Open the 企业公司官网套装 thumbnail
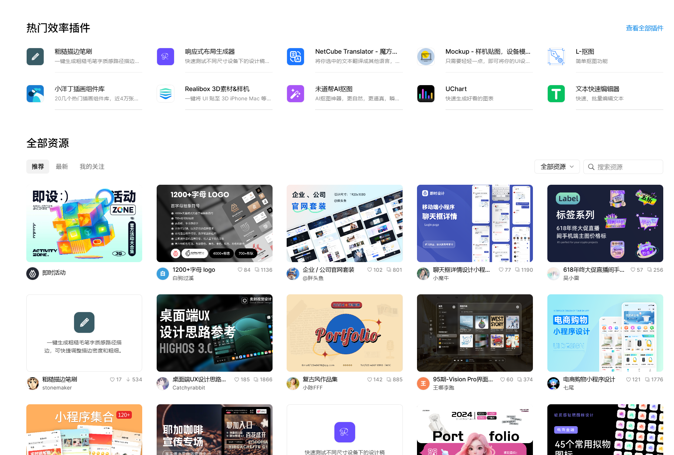The image size is (674, 455). coord(345,223)
